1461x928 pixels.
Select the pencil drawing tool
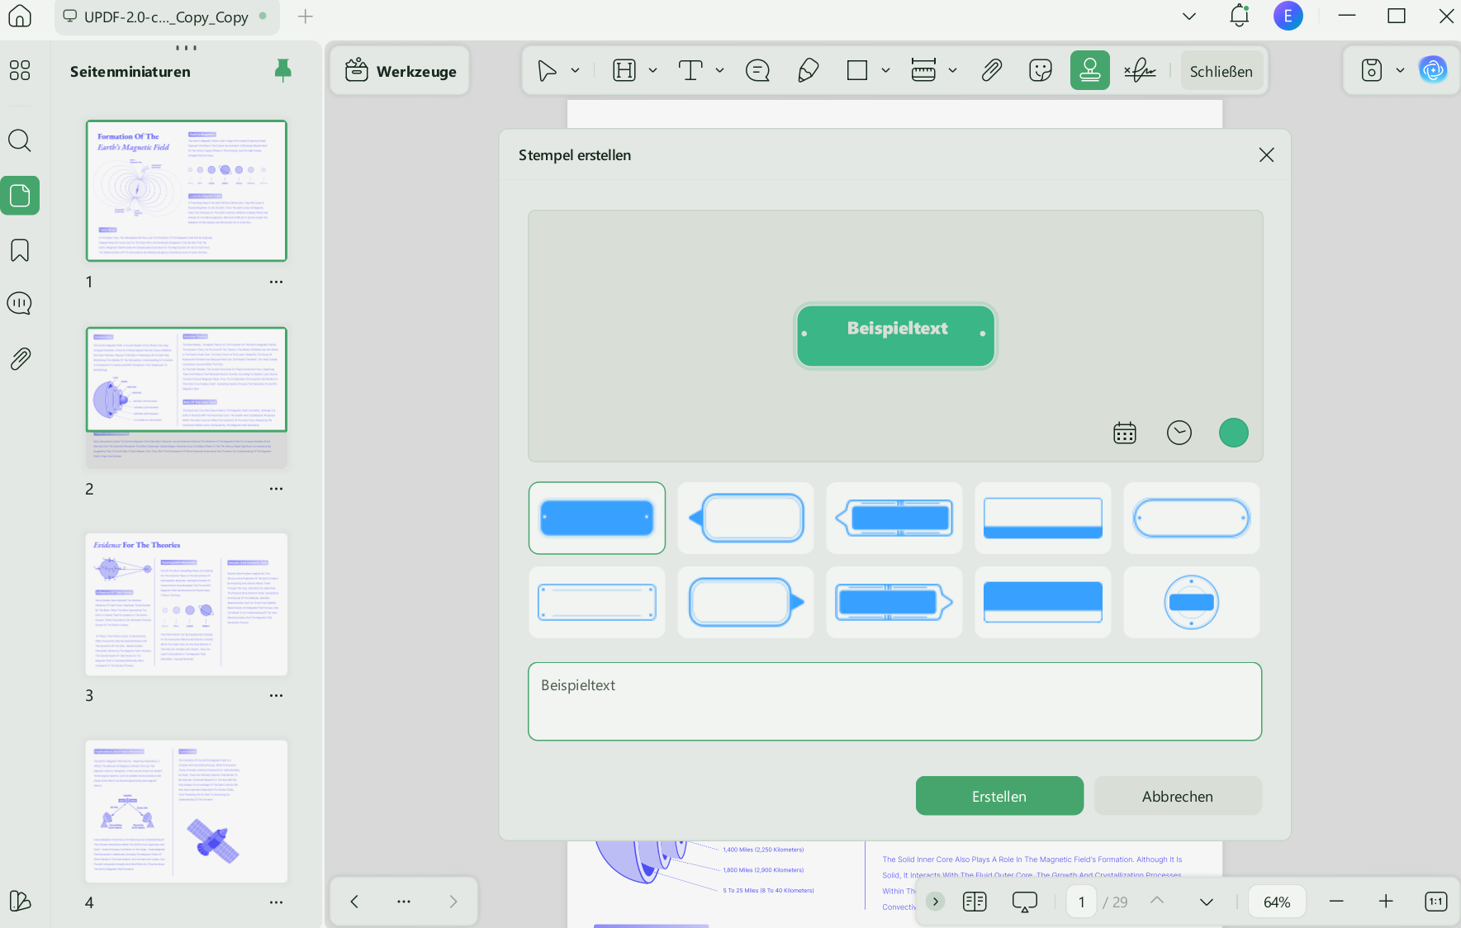pyautogui.click(x=808, y=71)
